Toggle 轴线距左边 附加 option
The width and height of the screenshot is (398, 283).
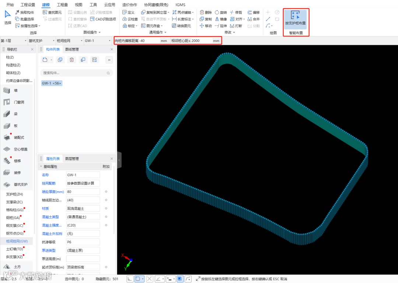click(106, 200)
